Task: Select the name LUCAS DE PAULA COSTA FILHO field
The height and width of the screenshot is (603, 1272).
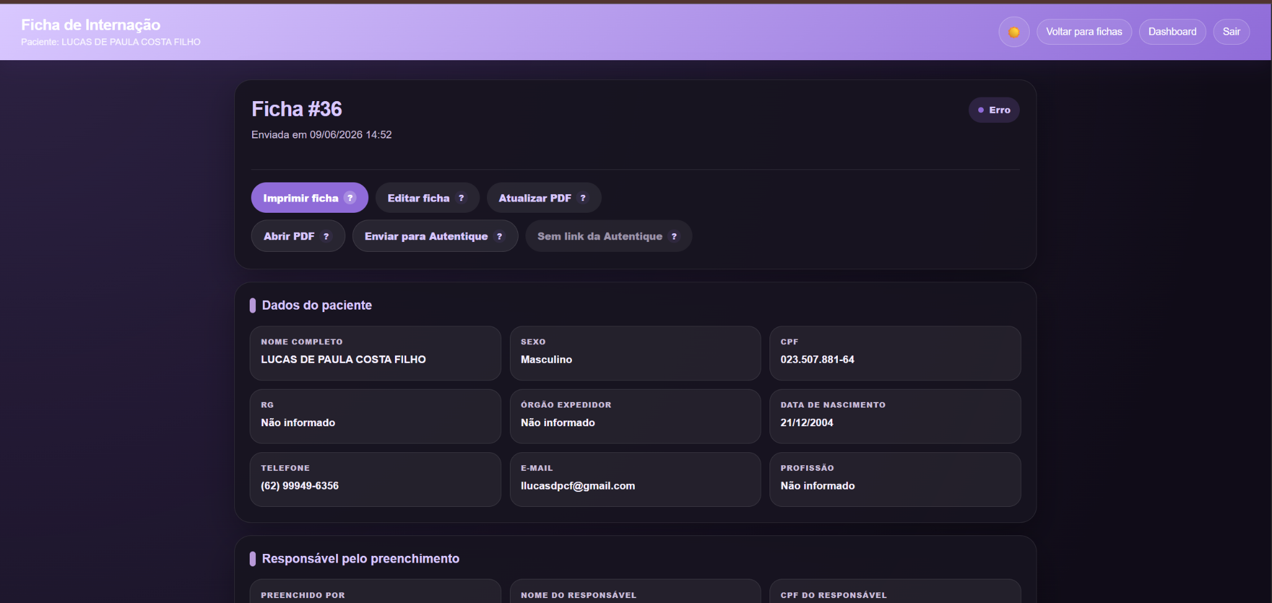Action: [375, 353]
